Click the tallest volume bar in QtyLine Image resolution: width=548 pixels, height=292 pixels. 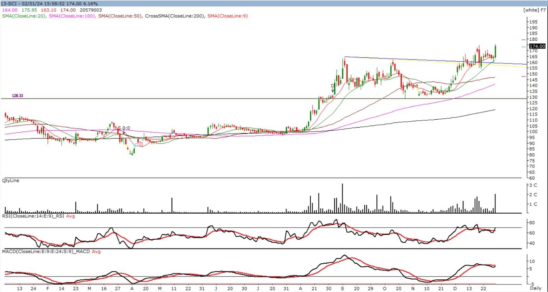[x=342, y=198]
